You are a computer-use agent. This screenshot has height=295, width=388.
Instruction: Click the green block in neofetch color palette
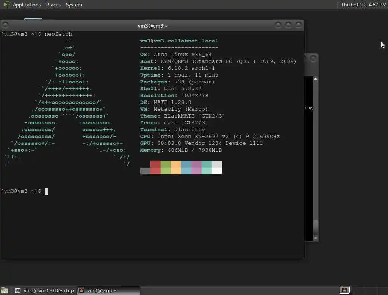tap(166, 168)
